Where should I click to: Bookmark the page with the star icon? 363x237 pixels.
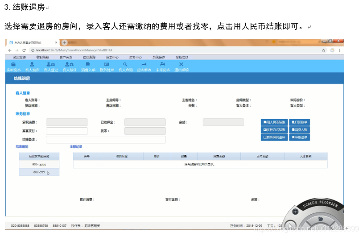323,50
